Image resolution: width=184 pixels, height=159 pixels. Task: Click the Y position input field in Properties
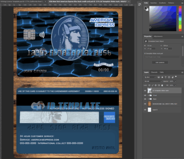click(168, 49)
